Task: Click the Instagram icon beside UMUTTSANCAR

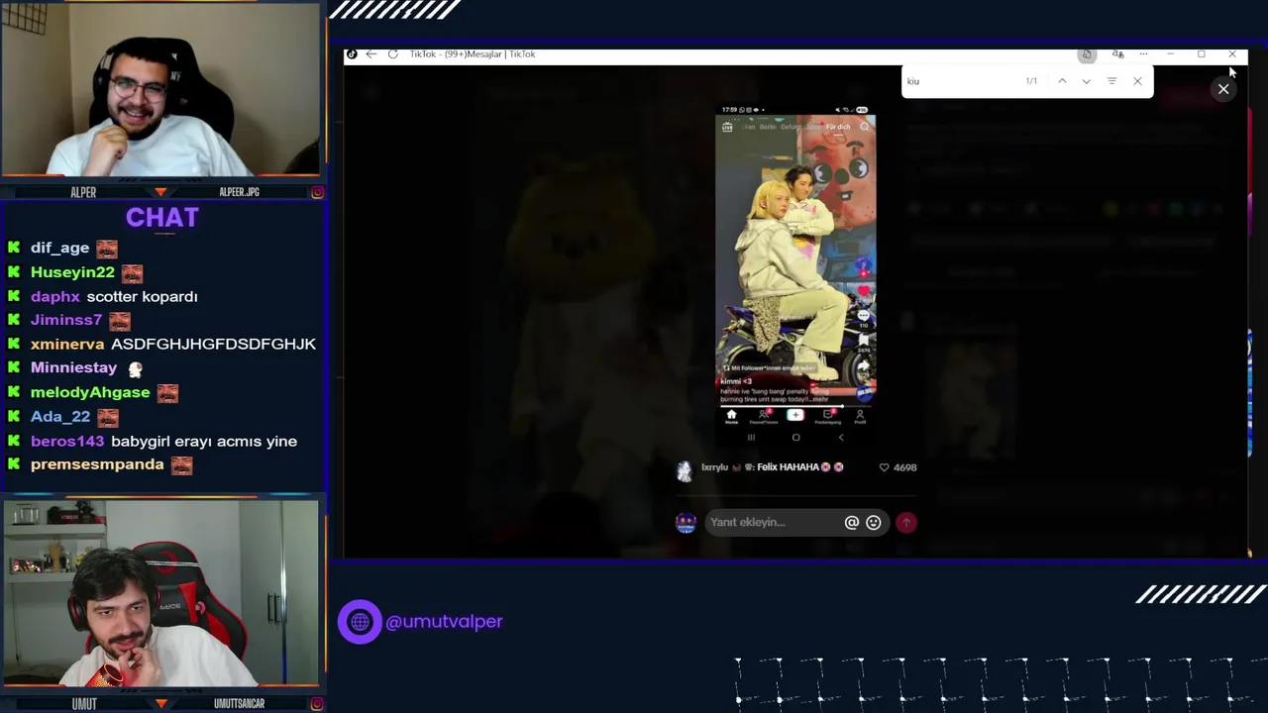Action: click(x=317, y=704)
